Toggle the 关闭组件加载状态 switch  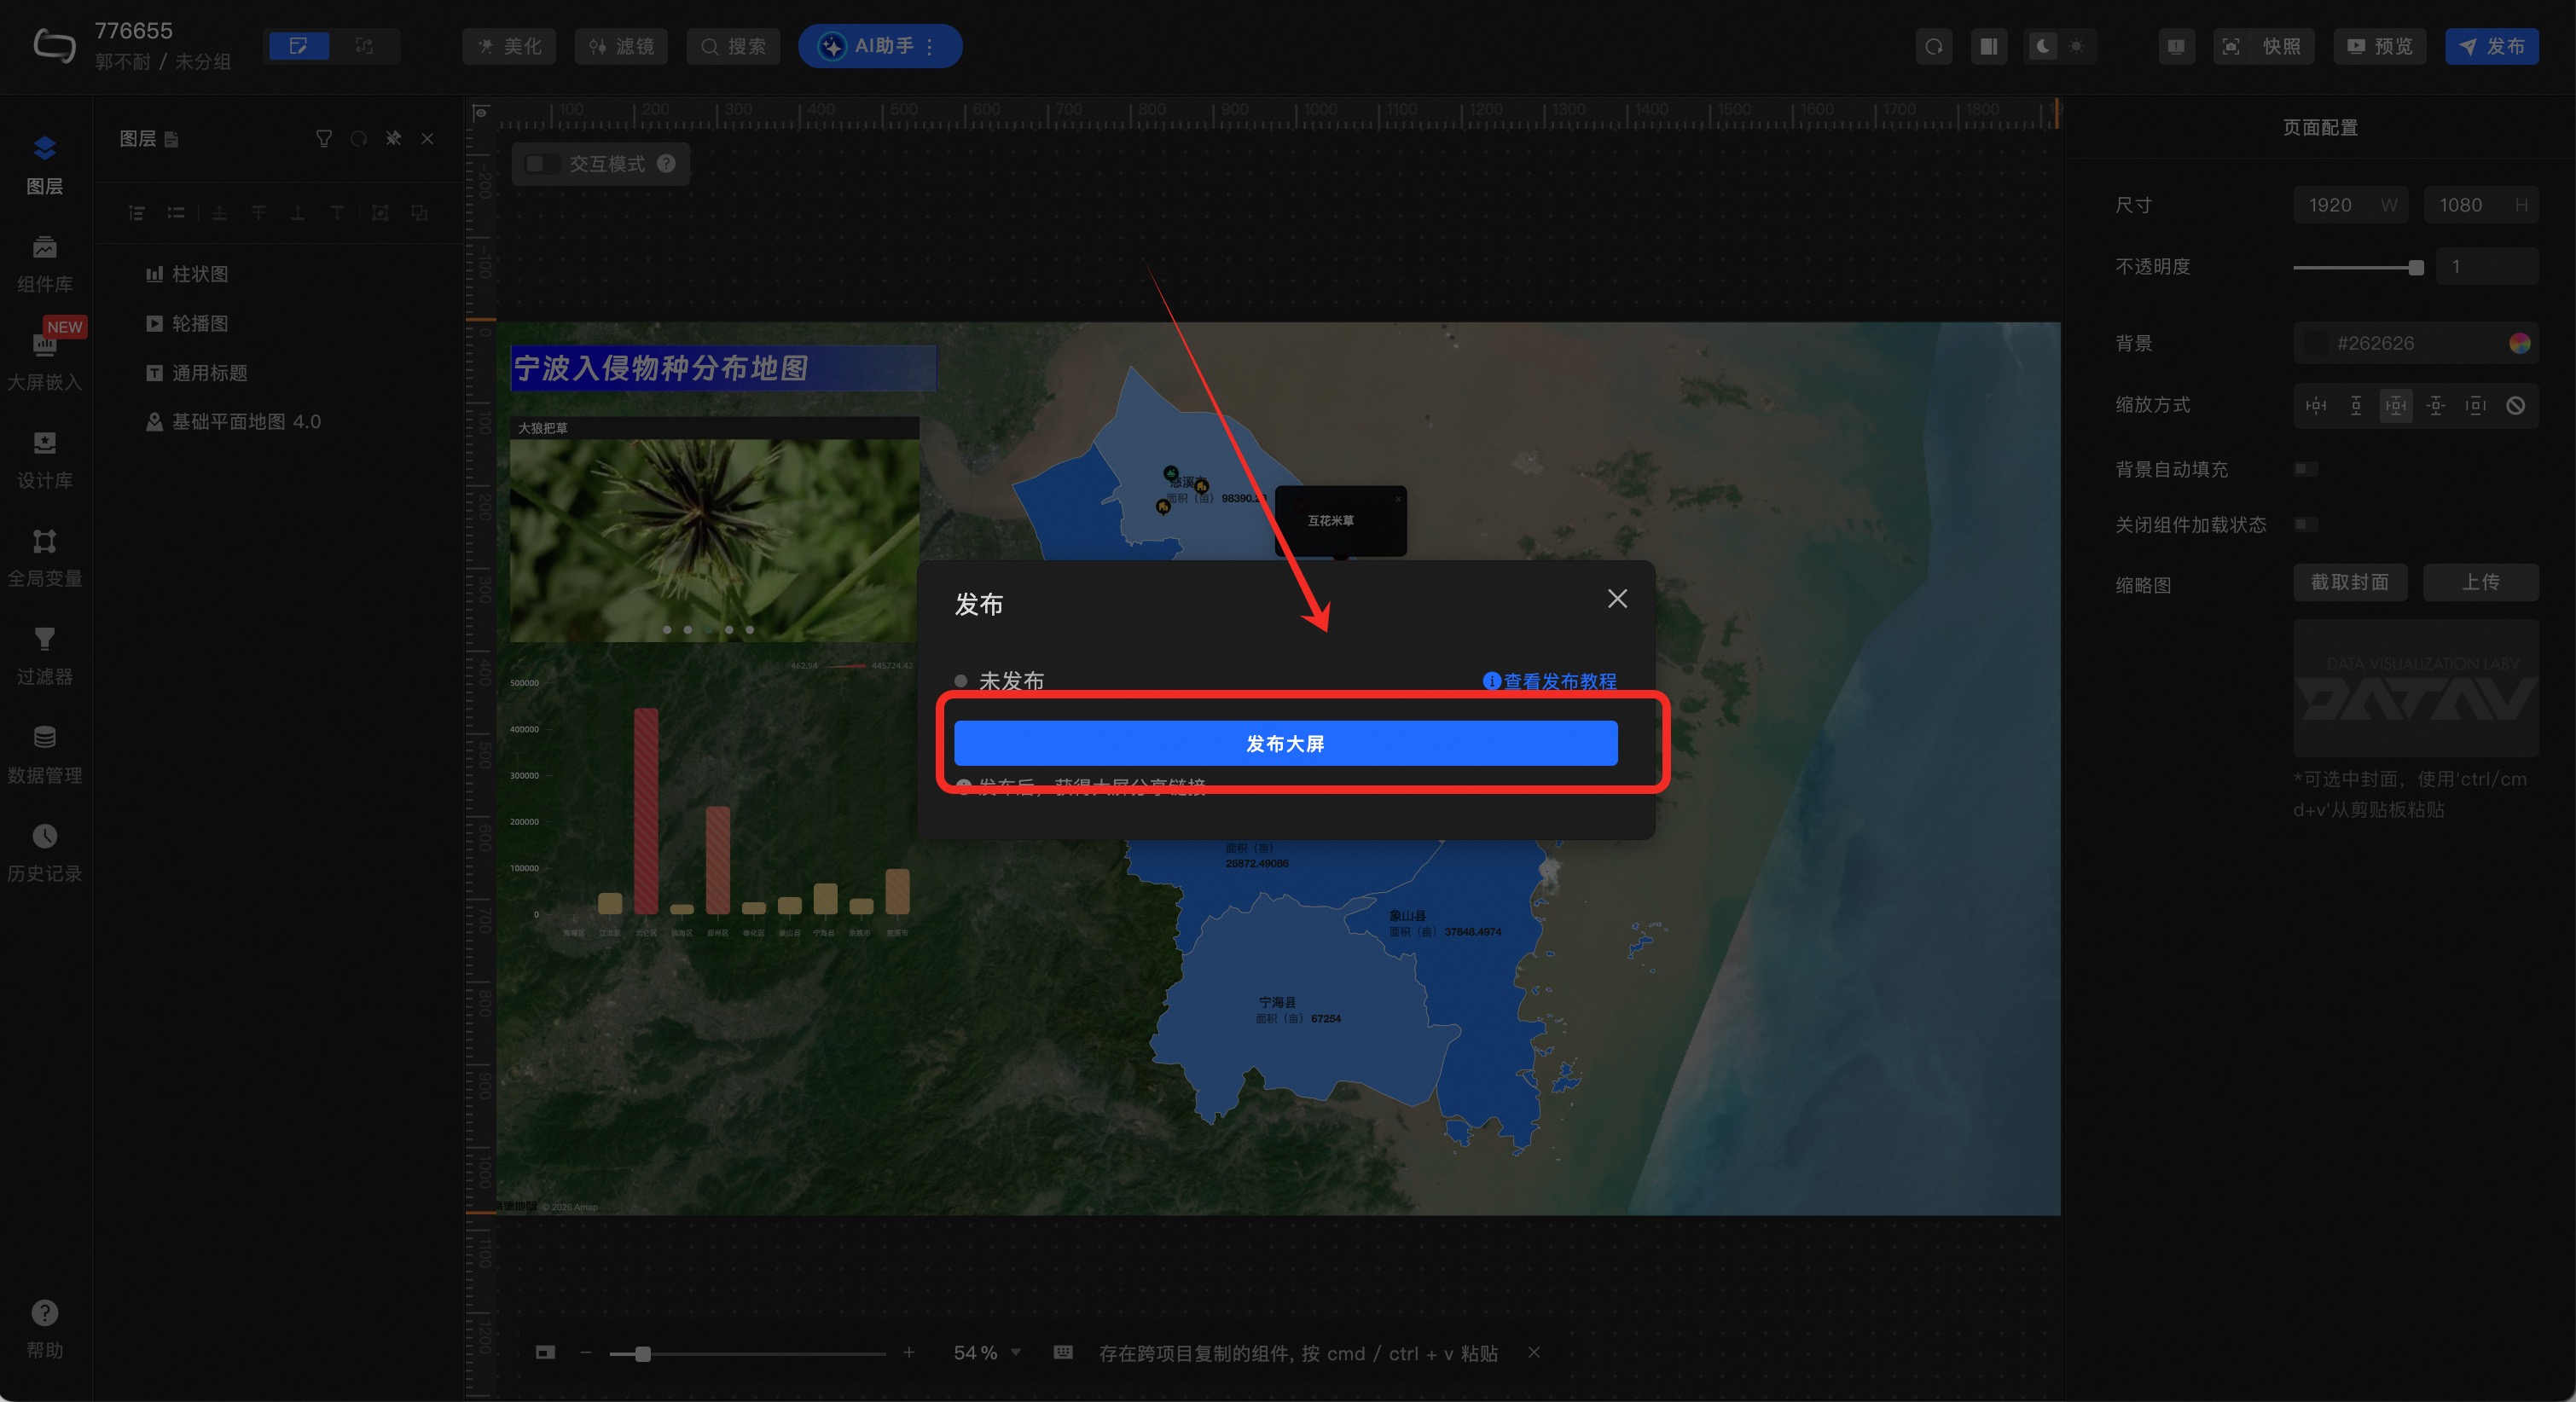[2305, 525]
